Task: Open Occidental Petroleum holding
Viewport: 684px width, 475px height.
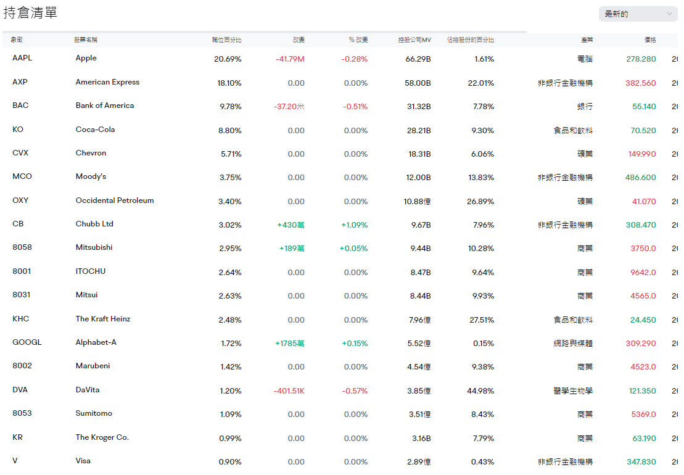Action: click(x=115, y=200)
